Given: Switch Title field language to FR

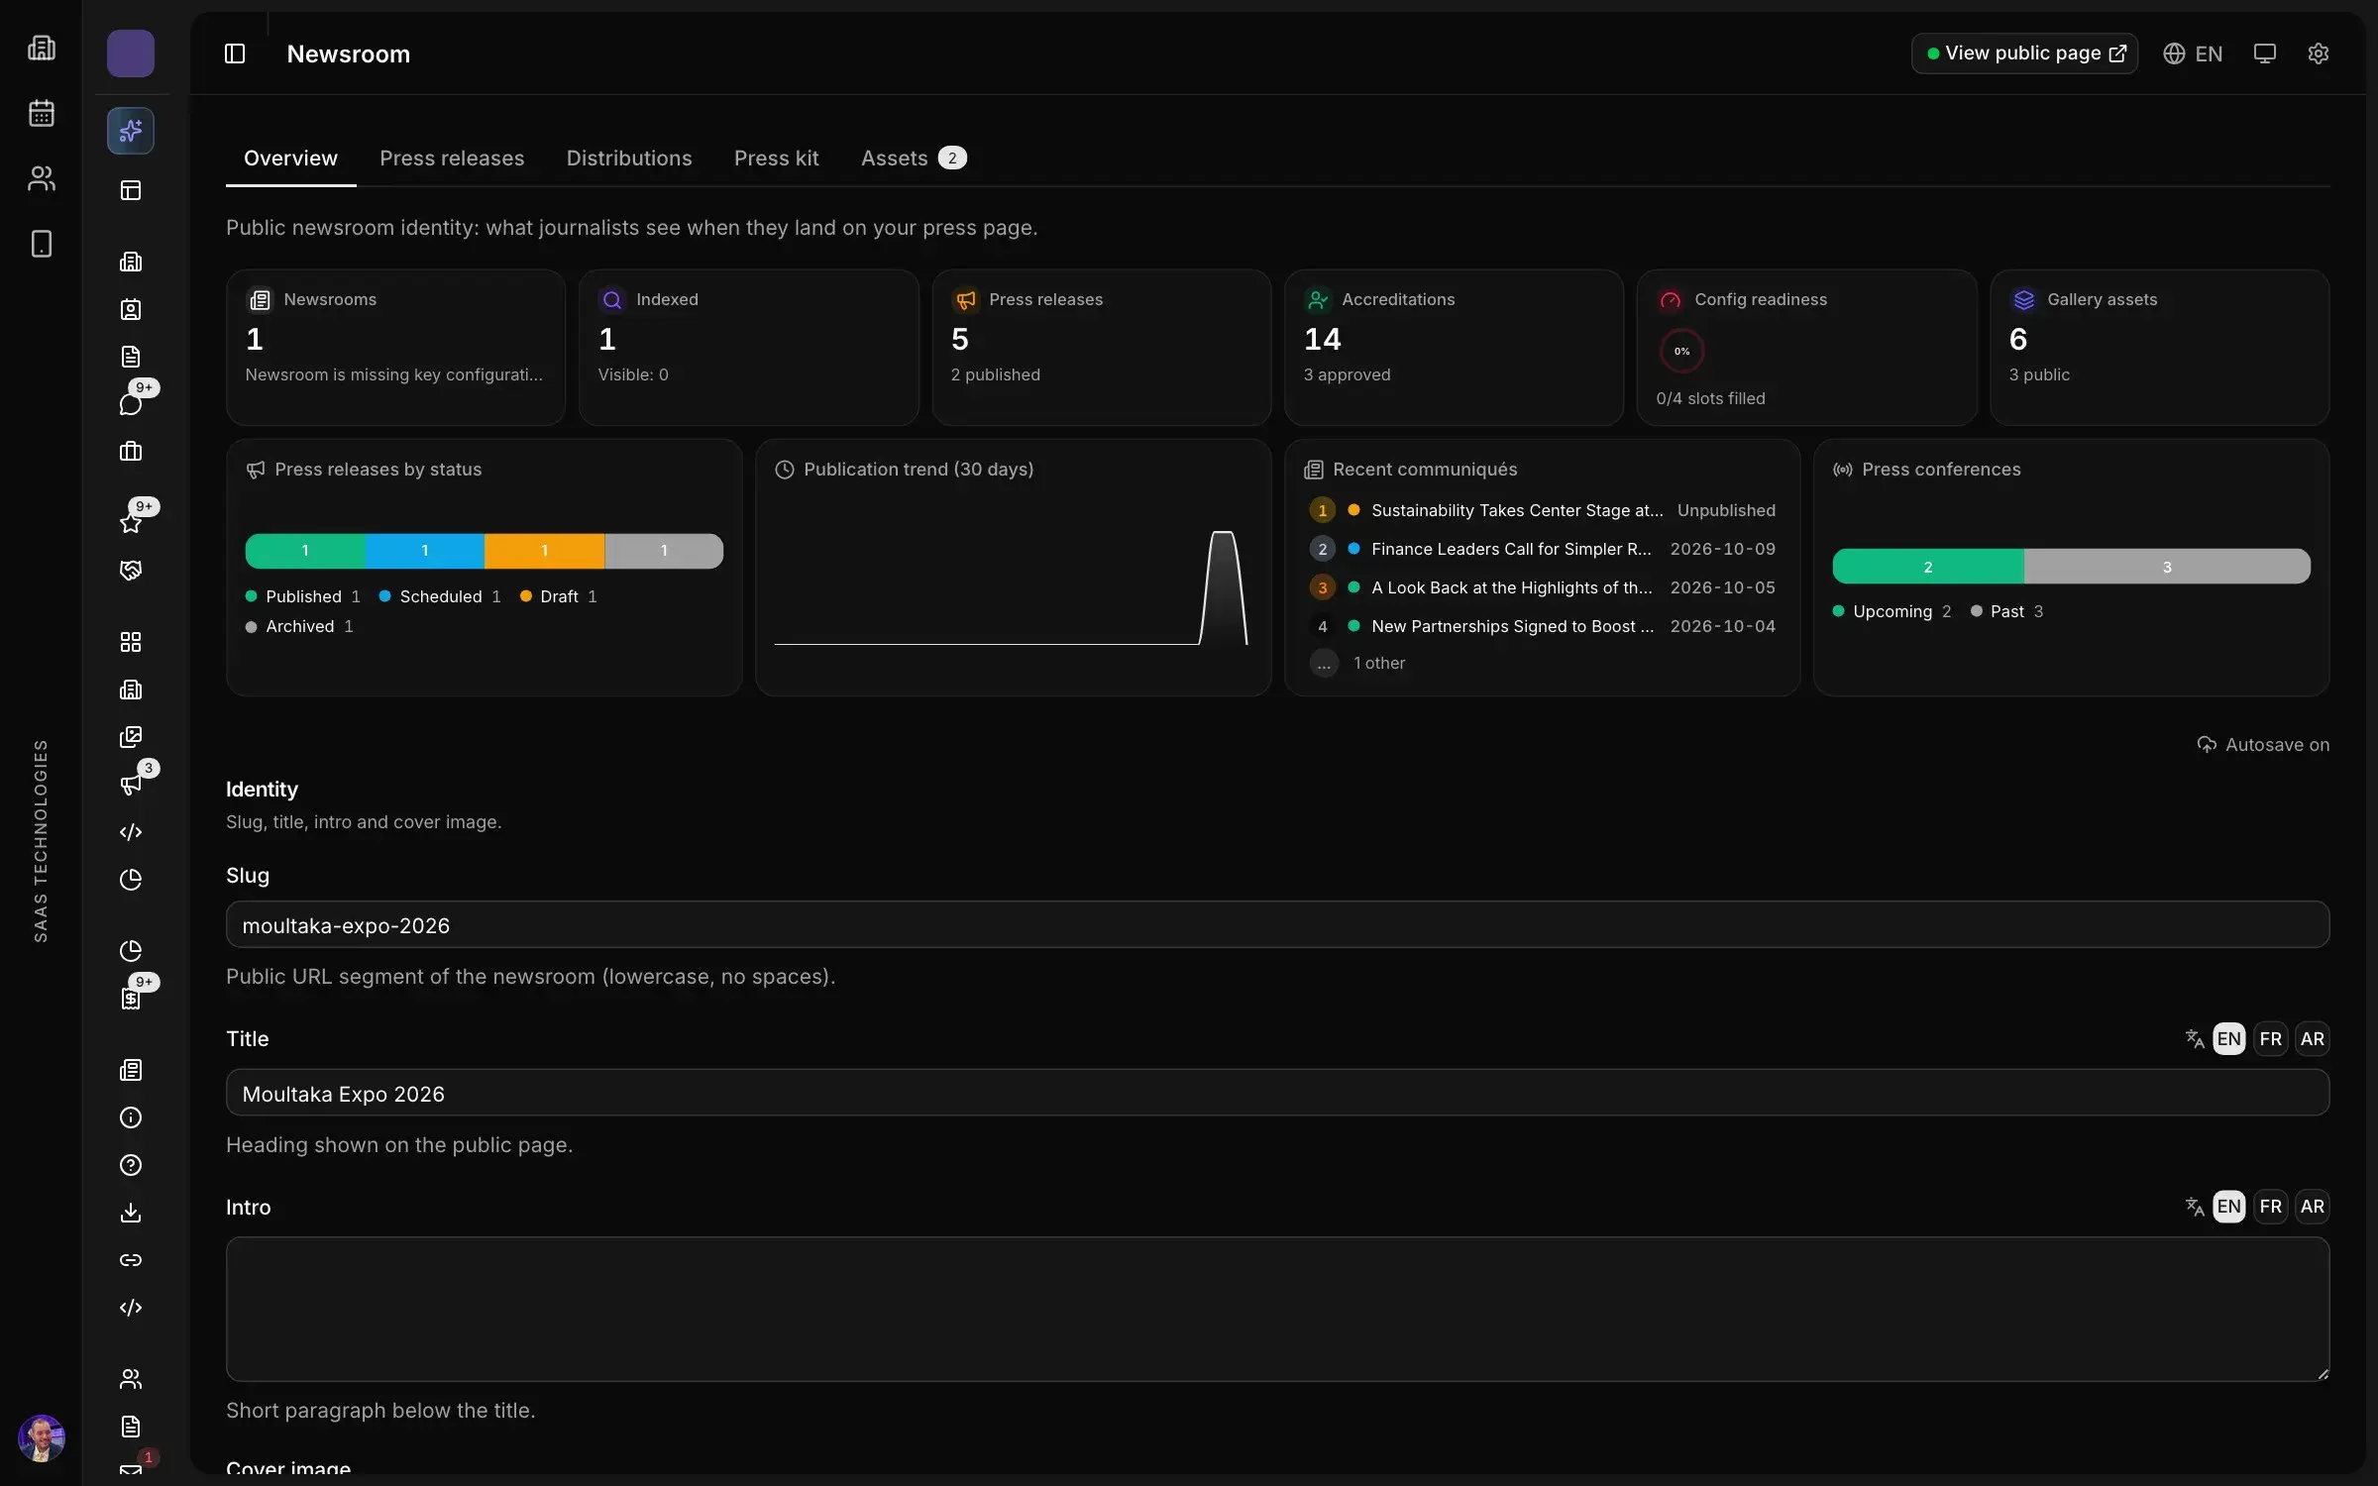Looking at the screenshot, I should pyautogui.click(x=2271, y=1038).
